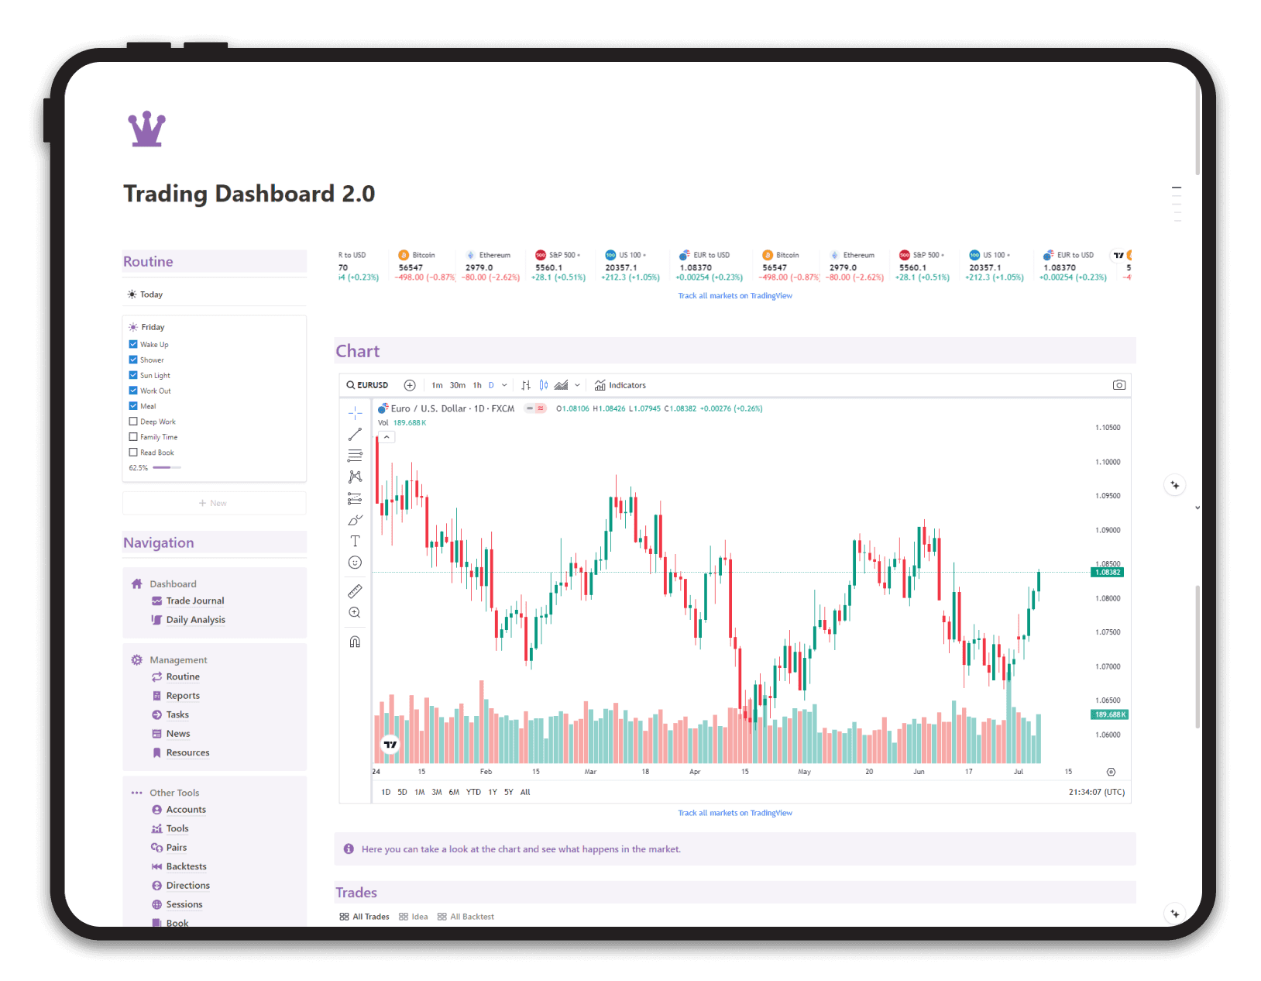Screen dimensions: 1261x981
Task: Open the Friday routine card title
Action: point(153,327)
